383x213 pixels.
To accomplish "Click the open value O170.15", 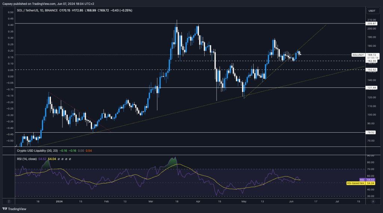I will tap(65, 10).
